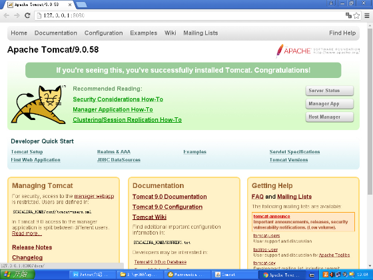Open Wiki in the navigation bar
This screenshot has height=280, width=373.
(171, 33)
